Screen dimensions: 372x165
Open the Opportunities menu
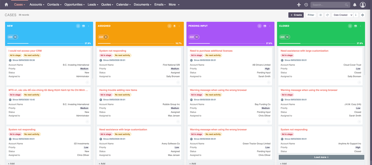[x=74, y=4]
